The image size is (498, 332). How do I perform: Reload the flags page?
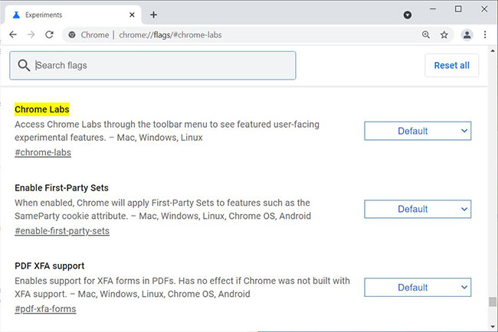49,34
